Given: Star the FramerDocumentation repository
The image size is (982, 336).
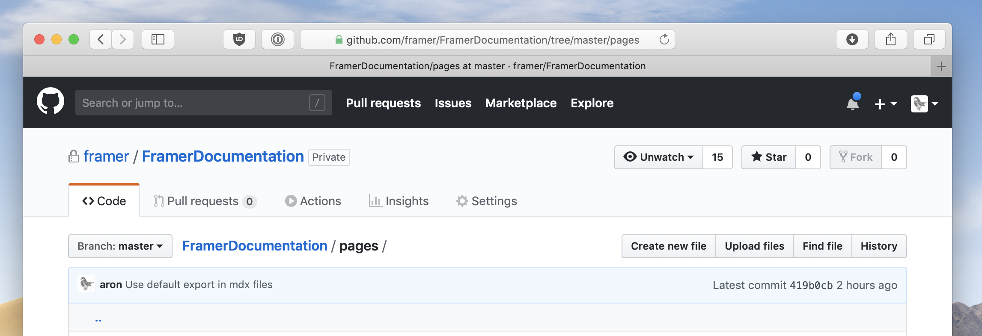Looking at the screenshot, I should tap(769, 157).
